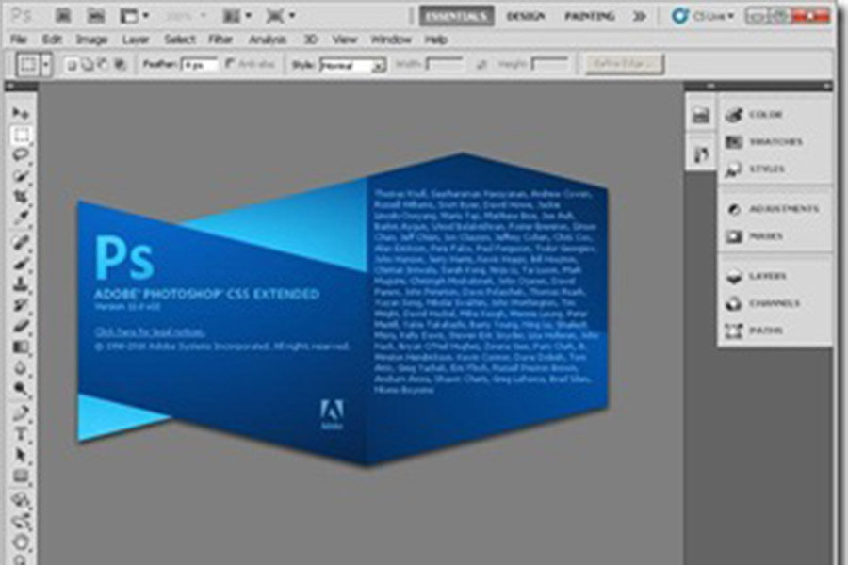The width and height of the screenshot is (848, 565).
Task: Select the History Brush tool
Action: (x=21, y=305)
